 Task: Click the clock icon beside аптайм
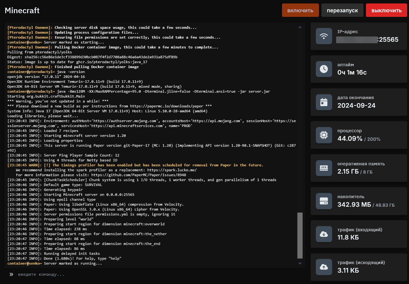324,69
